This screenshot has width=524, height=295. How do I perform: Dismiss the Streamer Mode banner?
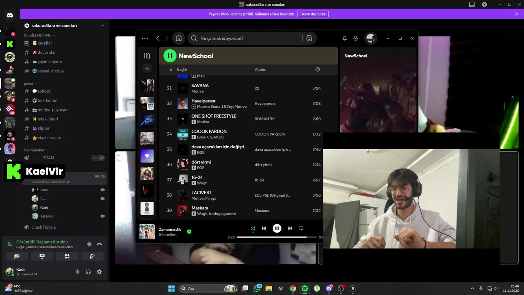click(517, 14)
